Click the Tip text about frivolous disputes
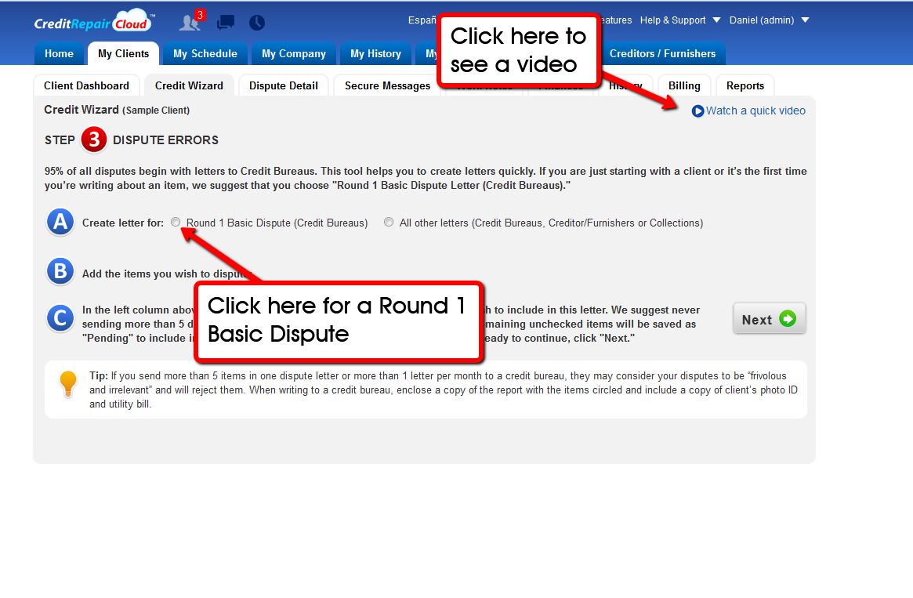 [443, 390]
